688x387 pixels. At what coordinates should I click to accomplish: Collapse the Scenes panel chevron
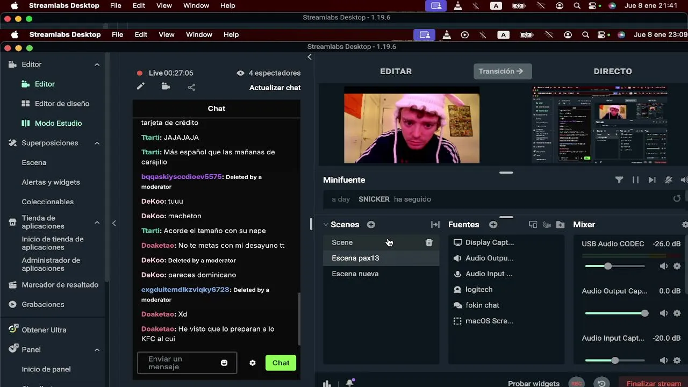point(326,225)
